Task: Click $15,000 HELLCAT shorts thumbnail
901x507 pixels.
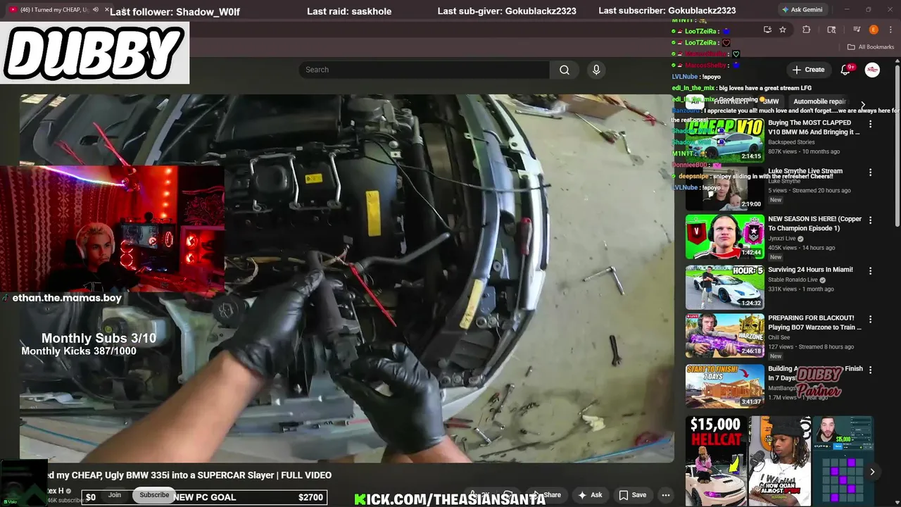Action: click(x=716, y=461)
